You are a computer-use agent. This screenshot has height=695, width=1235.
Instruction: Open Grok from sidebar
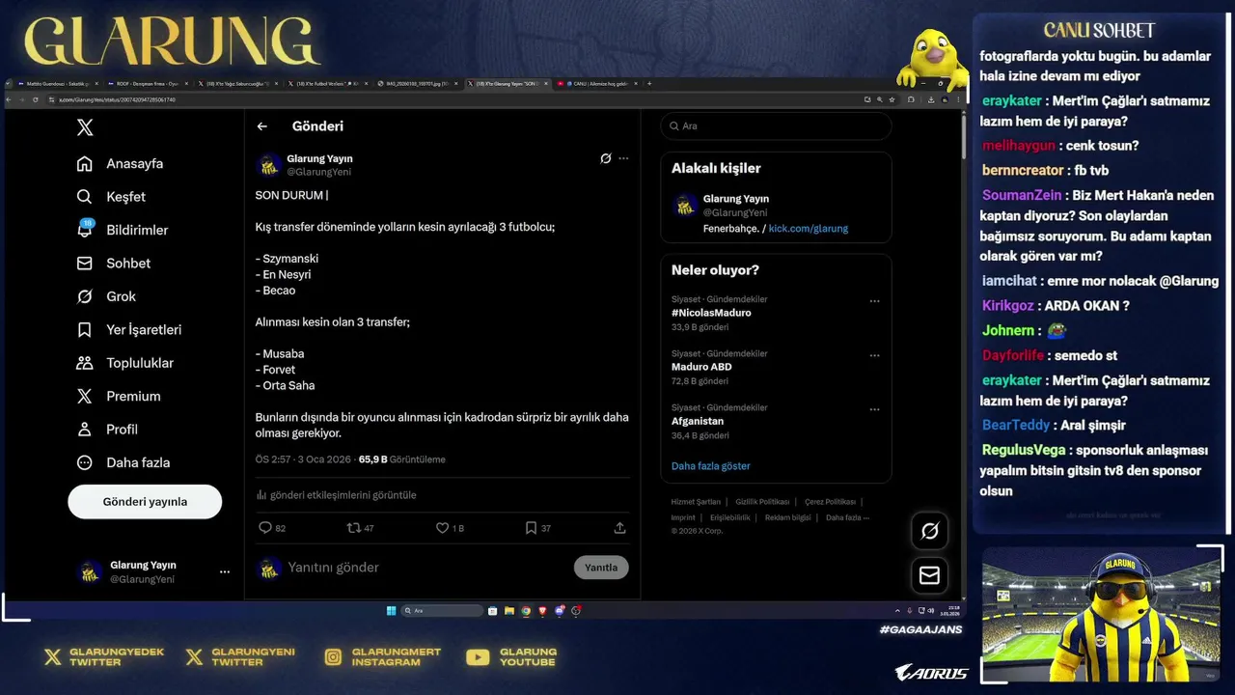tap(106, 296)
